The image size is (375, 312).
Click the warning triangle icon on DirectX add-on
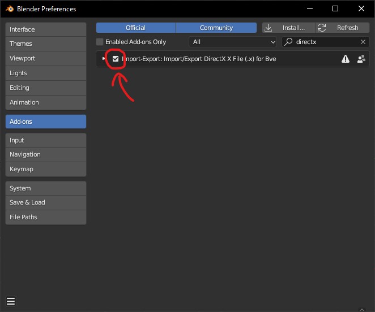click(x=345, y=59)
